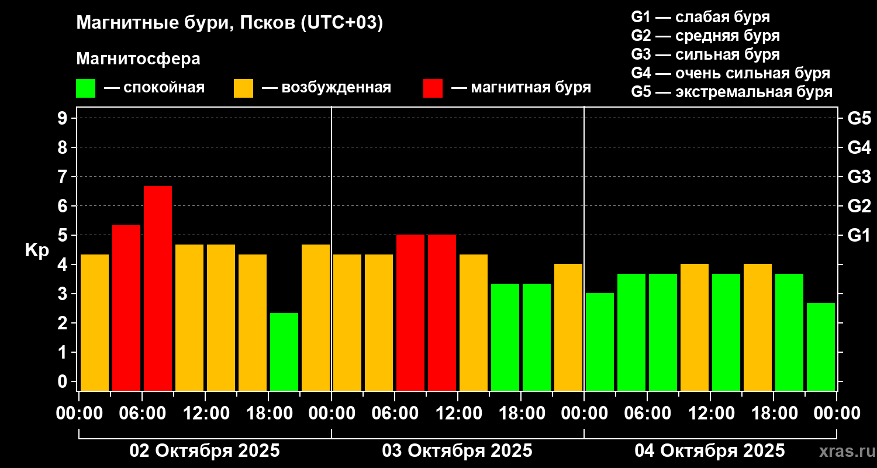This screenshot has width=877, height=468.
Task: Click the last green bar of 04 Октября
Action: (x=821, y=347)
